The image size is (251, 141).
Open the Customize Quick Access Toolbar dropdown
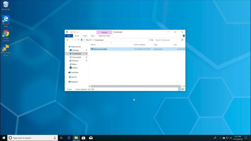click(77, 32)
